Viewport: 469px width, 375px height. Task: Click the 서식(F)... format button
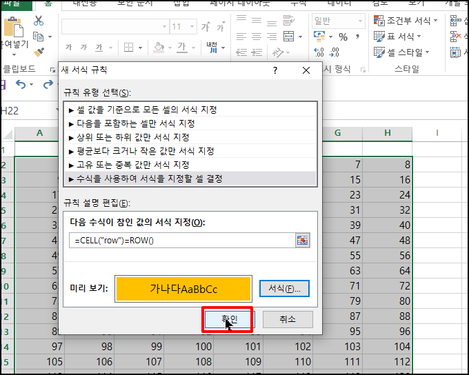point(284,289)
